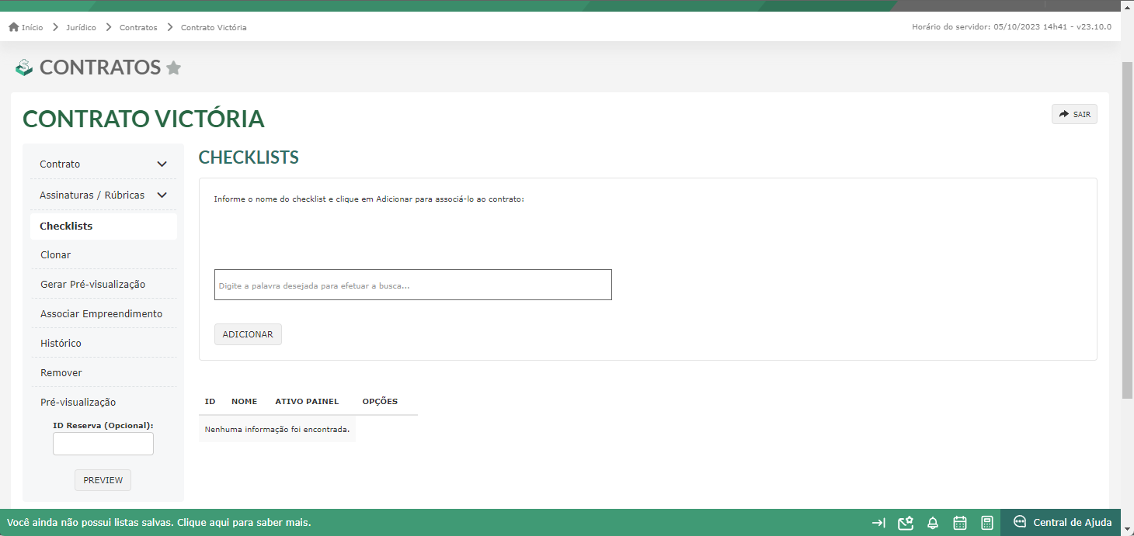The height and width of the screenshot is (536, 1134).
Task: Select Checklists in the sidebar
Action: click(103, 227)
